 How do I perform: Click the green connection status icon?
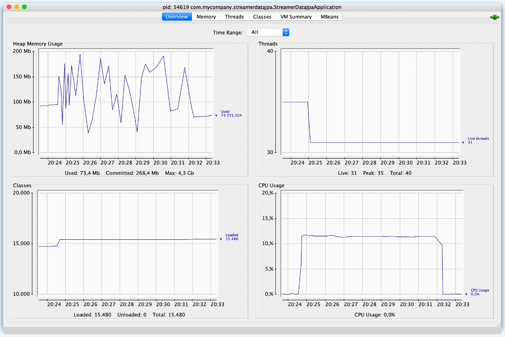coord(494,17)
